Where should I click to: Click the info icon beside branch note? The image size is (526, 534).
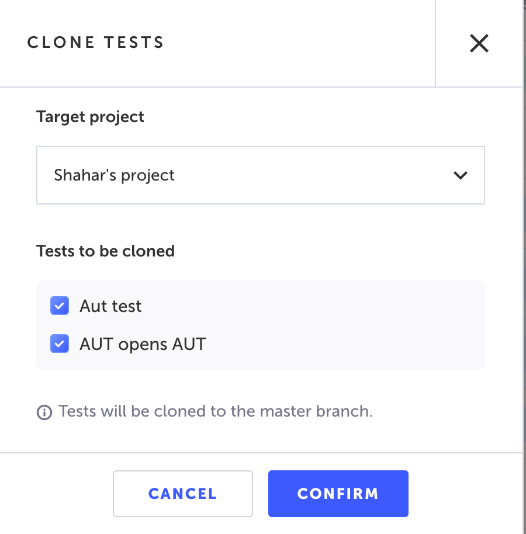click(x=44, y=412)
